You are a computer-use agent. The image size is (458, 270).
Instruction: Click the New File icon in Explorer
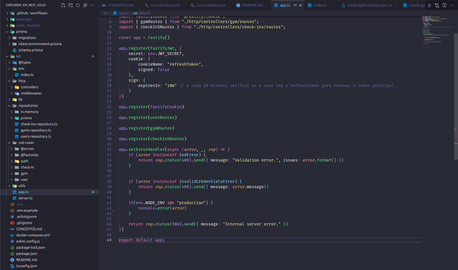[x=63, y=5]
